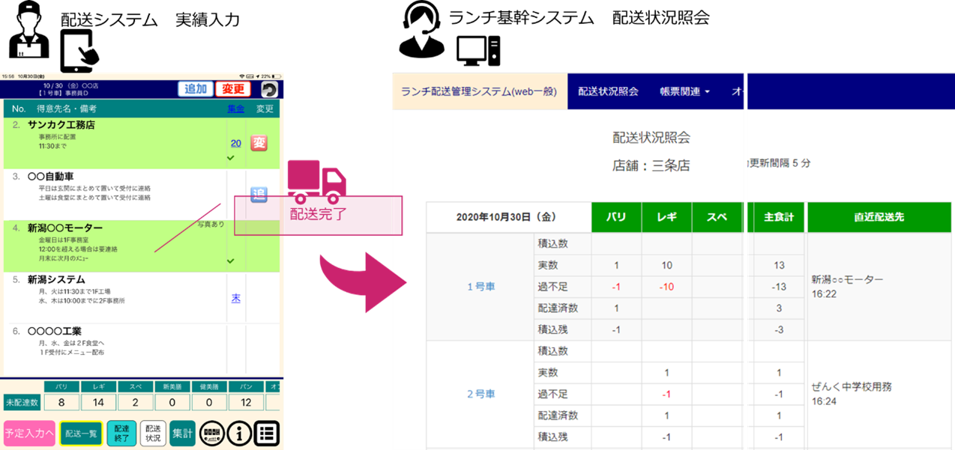Click the 店舗：三条店 label

(651, 165)
